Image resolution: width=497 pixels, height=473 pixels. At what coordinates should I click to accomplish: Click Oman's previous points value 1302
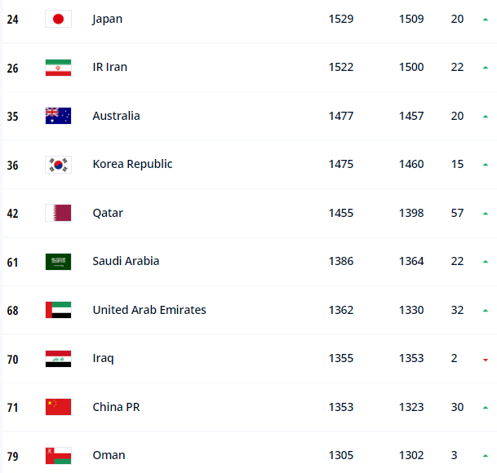pos(411,455)
